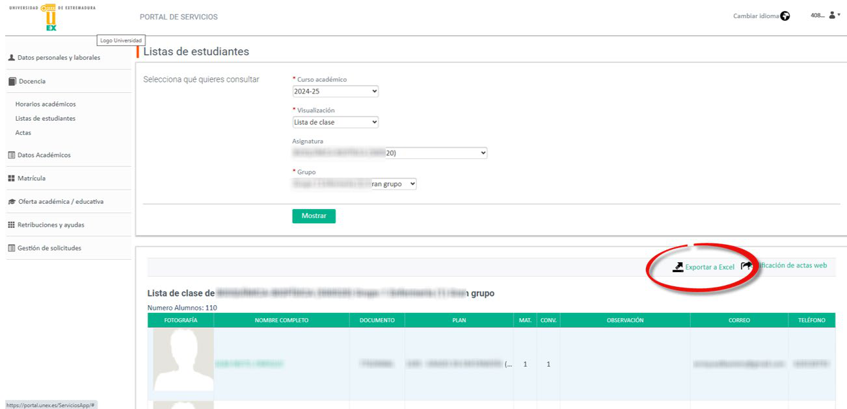Click the book icon beside Docencia
The width and height of the screenshot is (847, 409).
pos(12,81)
